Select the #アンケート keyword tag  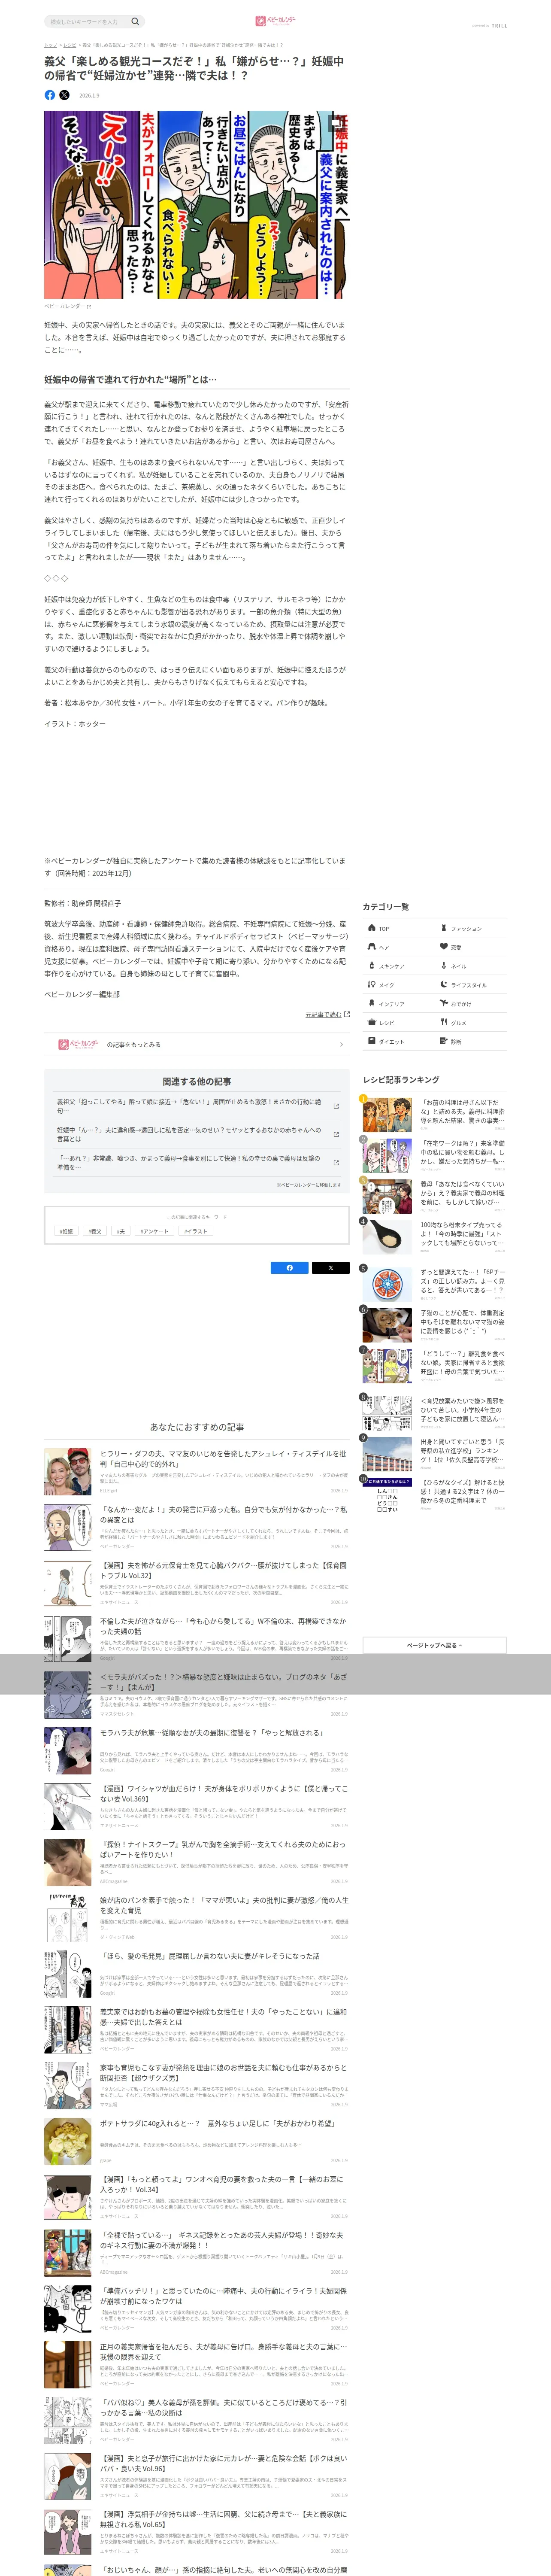[x=155, y=1231]
